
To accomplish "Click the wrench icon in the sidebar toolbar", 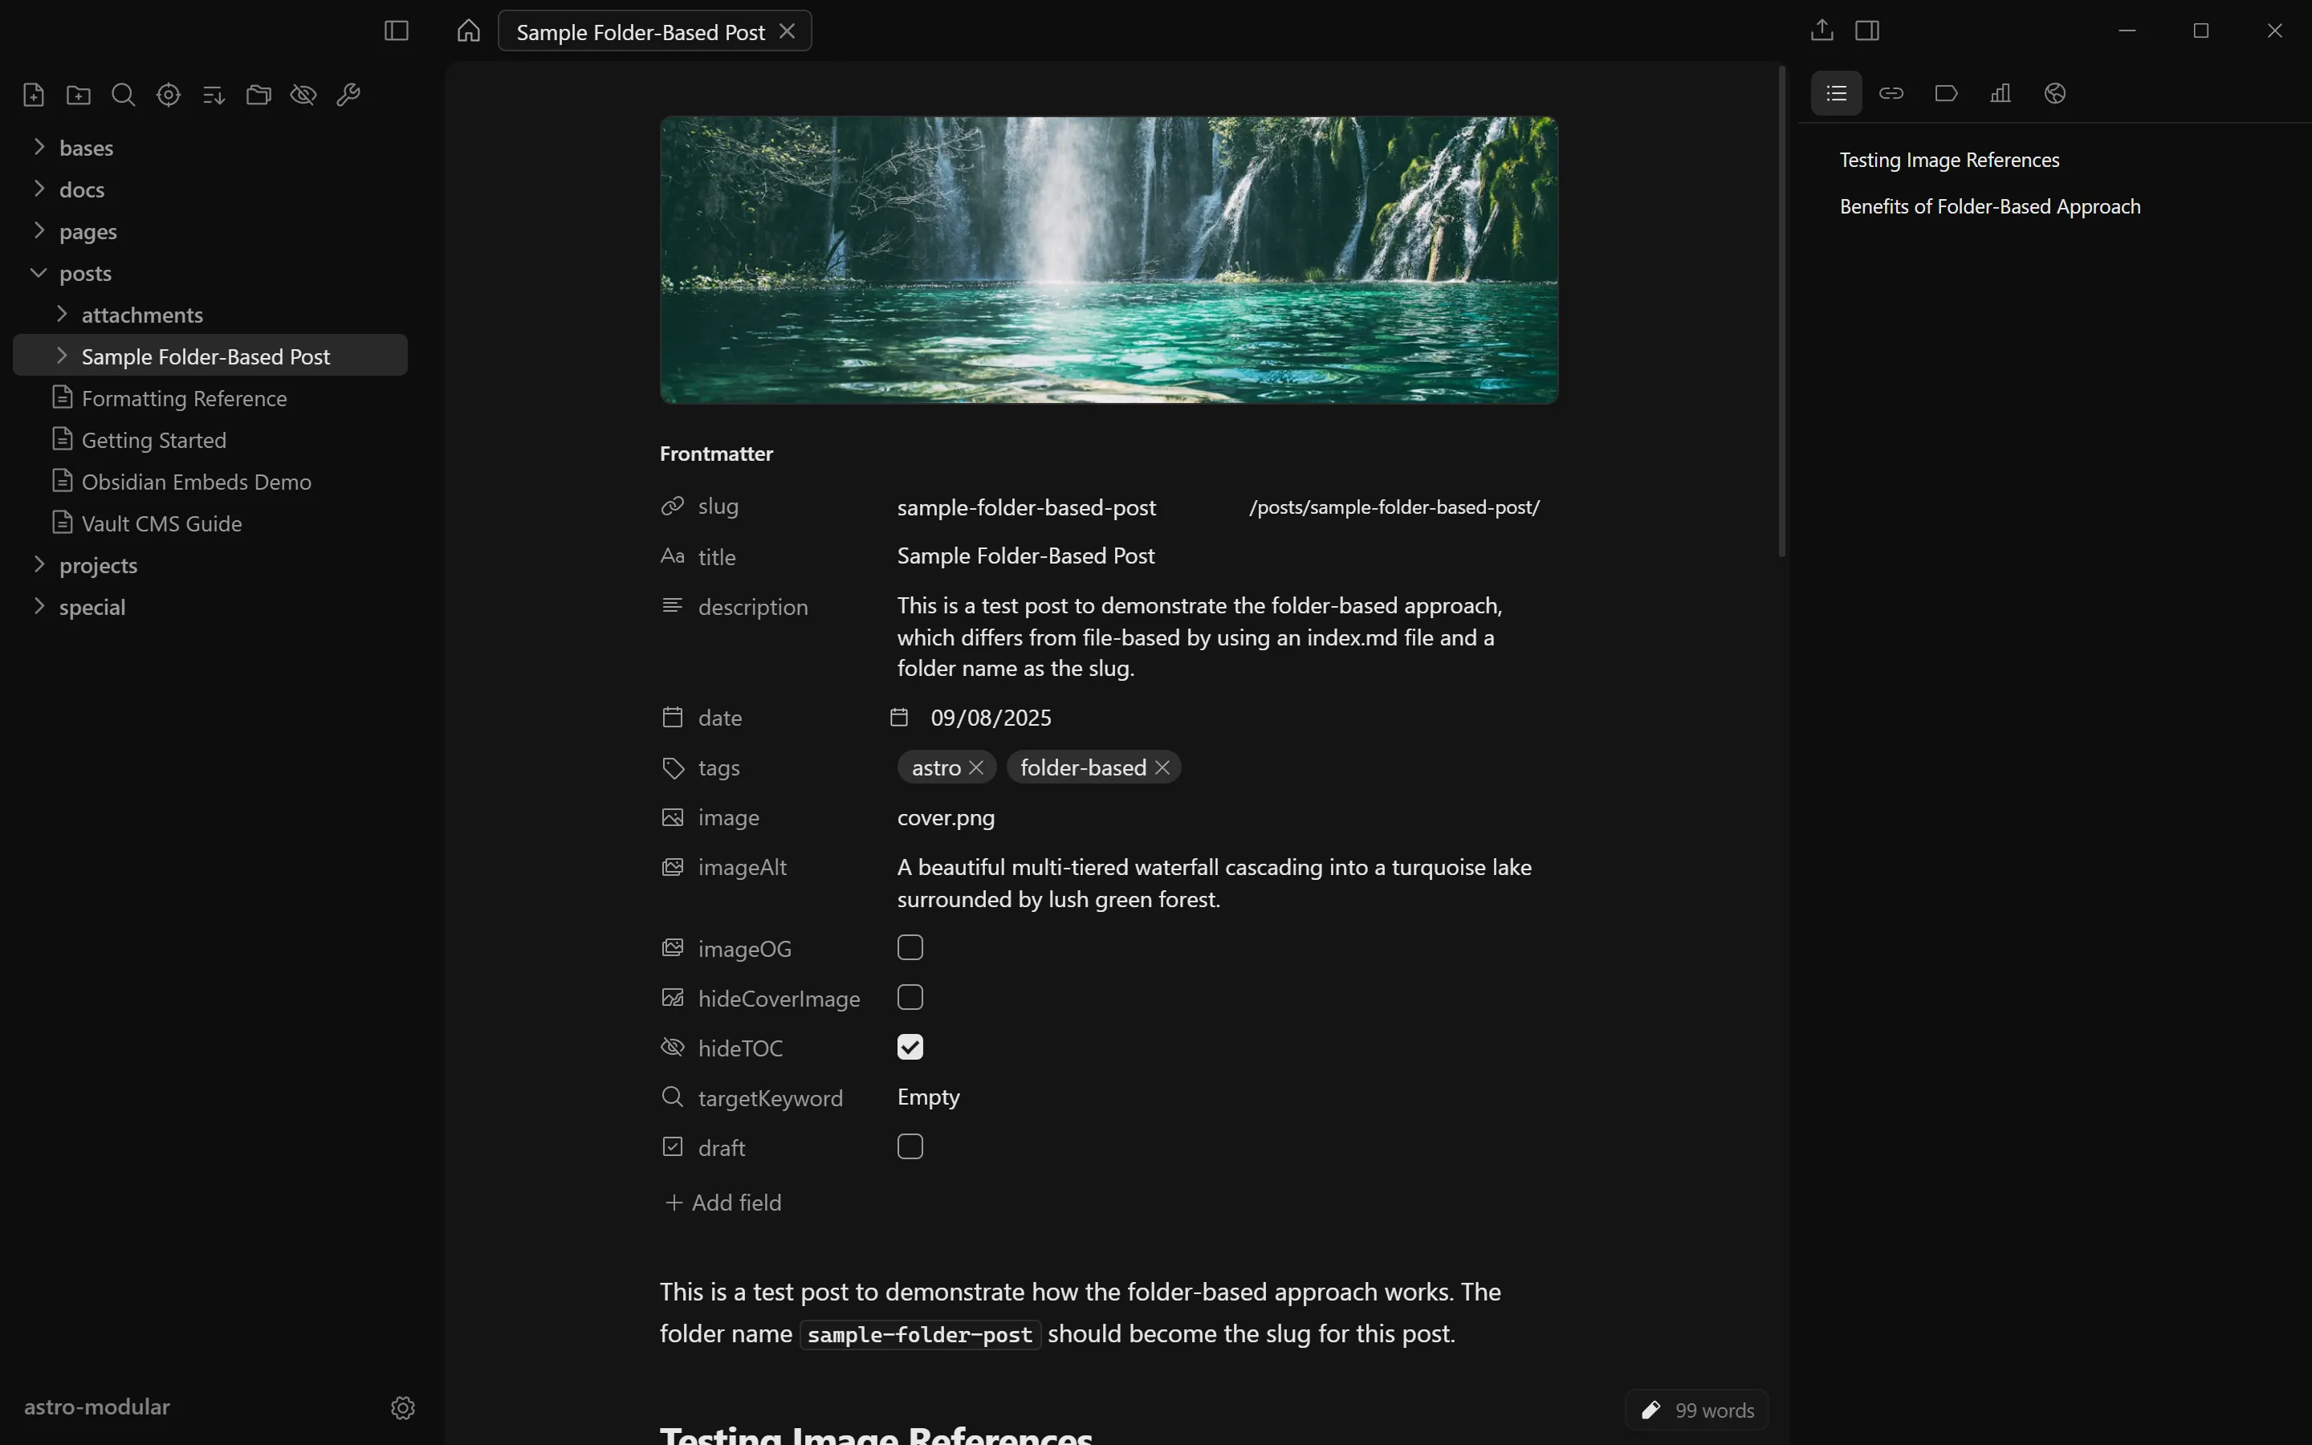I will coord(348,95).
